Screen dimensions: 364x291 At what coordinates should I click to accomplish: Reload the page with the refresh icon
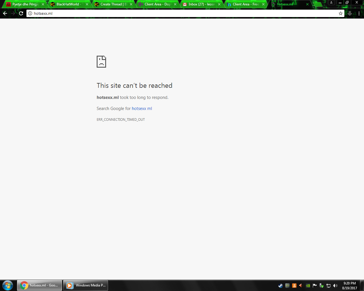[x=21, y=13]
